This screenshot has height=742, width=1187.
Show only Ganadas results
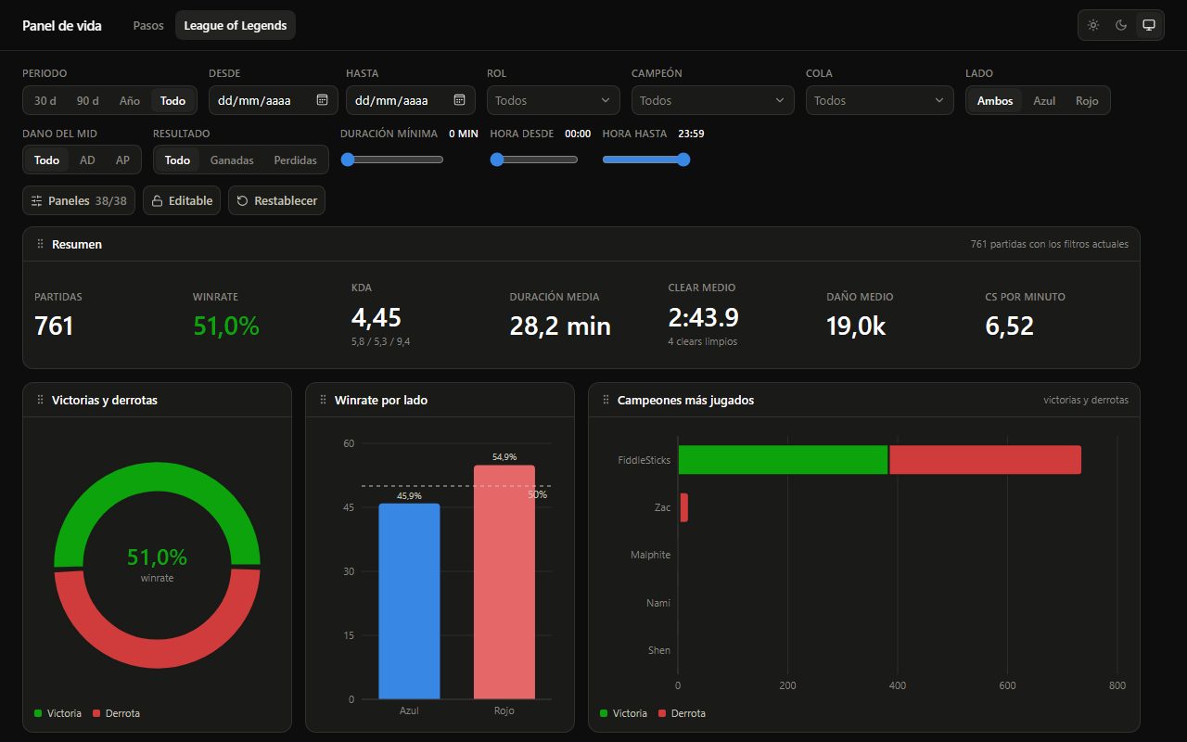232,160
